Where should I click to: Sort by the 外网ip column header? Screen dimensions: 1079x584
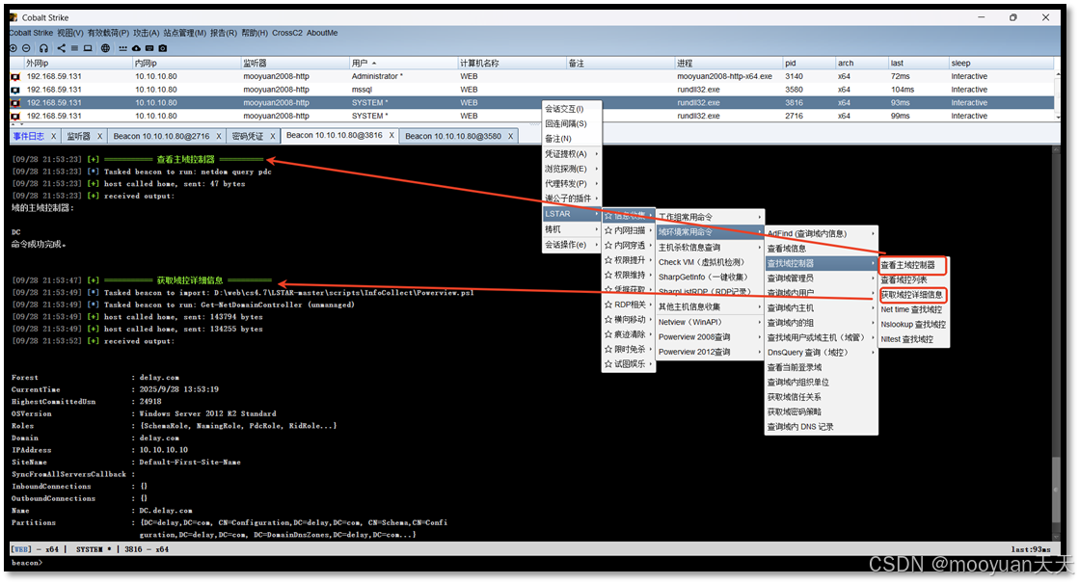point(78,63)
